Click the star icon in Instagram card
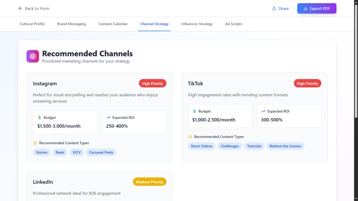This screenshot has height=201, width=358. tap(35, 143)
